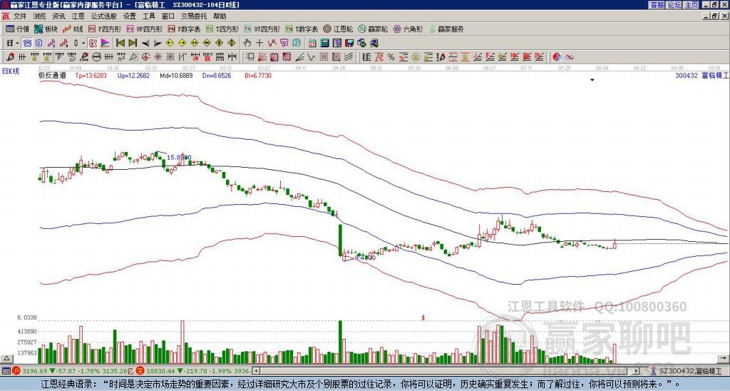This screenshot has height=391, width=730.
Task: Open the 赢家轮 wheel tool
Action: [373, 29]
